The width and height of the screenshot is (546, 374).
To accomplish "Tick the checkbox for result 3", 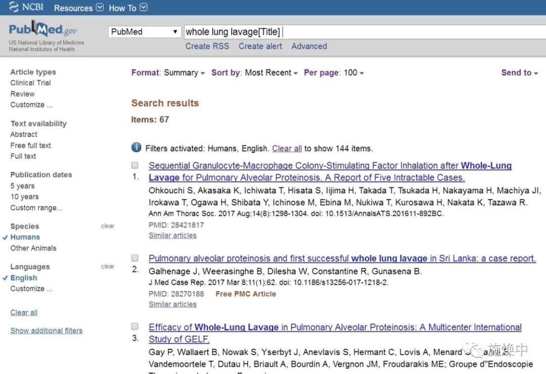I will point(135,327).
